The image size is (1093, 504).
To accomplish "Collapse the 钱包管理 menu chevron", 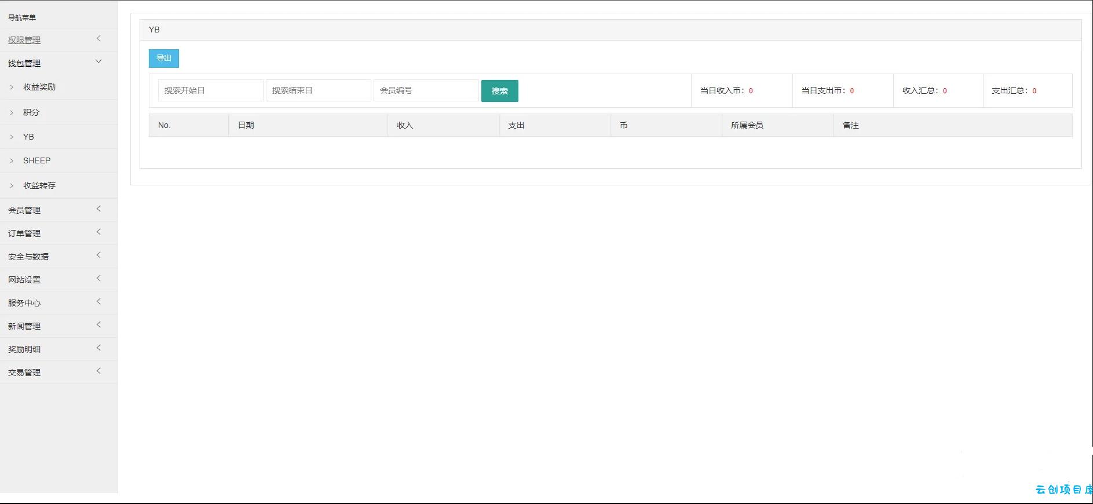I will coord(98,61).
